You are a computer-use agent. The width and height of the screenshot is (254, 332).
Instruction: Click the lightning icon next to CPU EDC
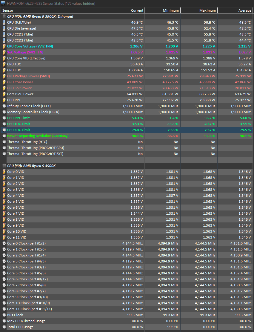[4, 70]
